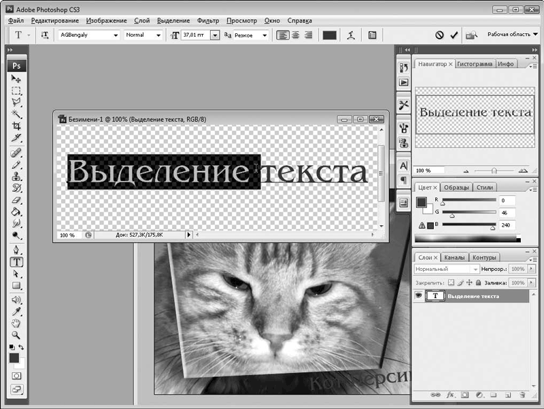
Task: Swap foreground and background colors
Action: click(21, 347)
